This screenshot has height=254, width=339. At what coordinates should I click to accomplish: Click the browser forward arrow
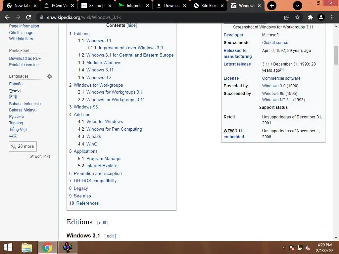18,17
